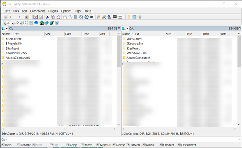This screenshot has height=148, width=242.
Task: Open the Right menu
Action: click(78, 11)
